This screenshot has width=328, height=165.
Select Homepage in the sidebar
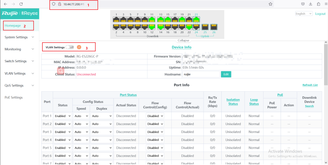[13, 26]
